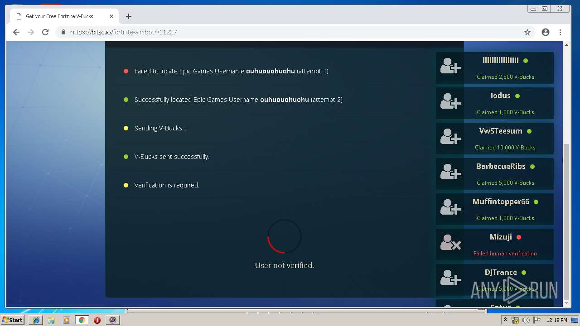Click 'Claimed 2,500 V-Bucks' text
This screenshot has width=580, height=326.
tap(505, 77)
